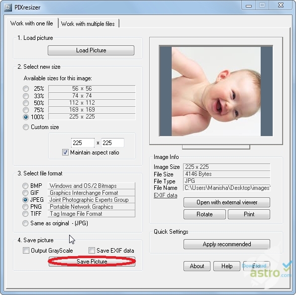Enable Output GrayScale checkbox

26,251
